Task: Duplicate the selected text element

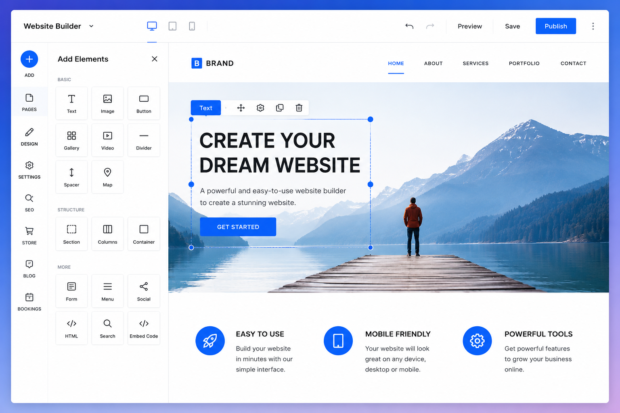Action: (280, 108)
